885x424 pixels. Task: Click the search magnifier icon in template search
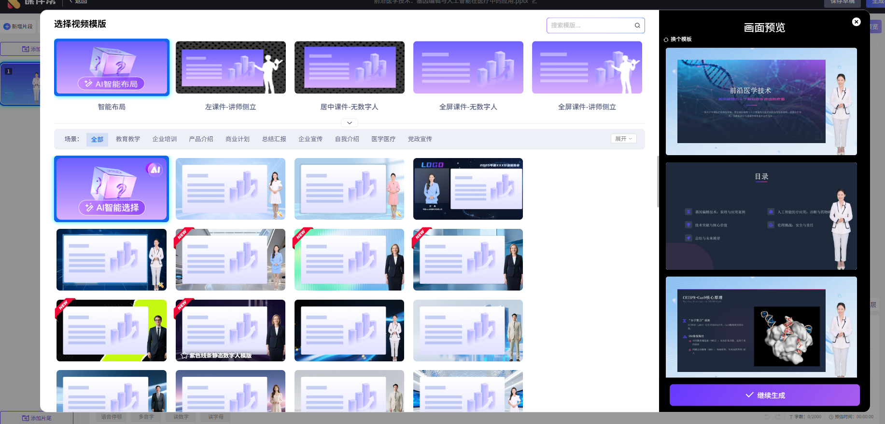tap(637, 26)
